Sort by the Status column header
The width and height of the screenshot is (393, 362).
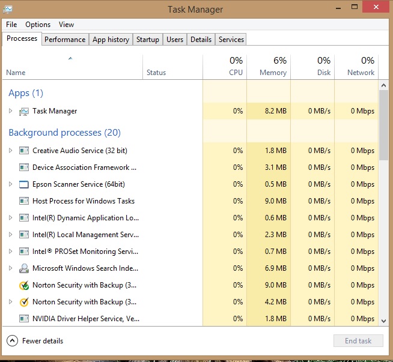[x=172, y=67]
